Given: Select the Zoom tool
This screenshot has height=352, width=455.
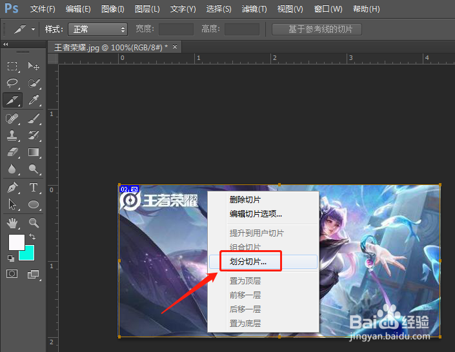Looking at the screenshot, I should coord(34,223).
